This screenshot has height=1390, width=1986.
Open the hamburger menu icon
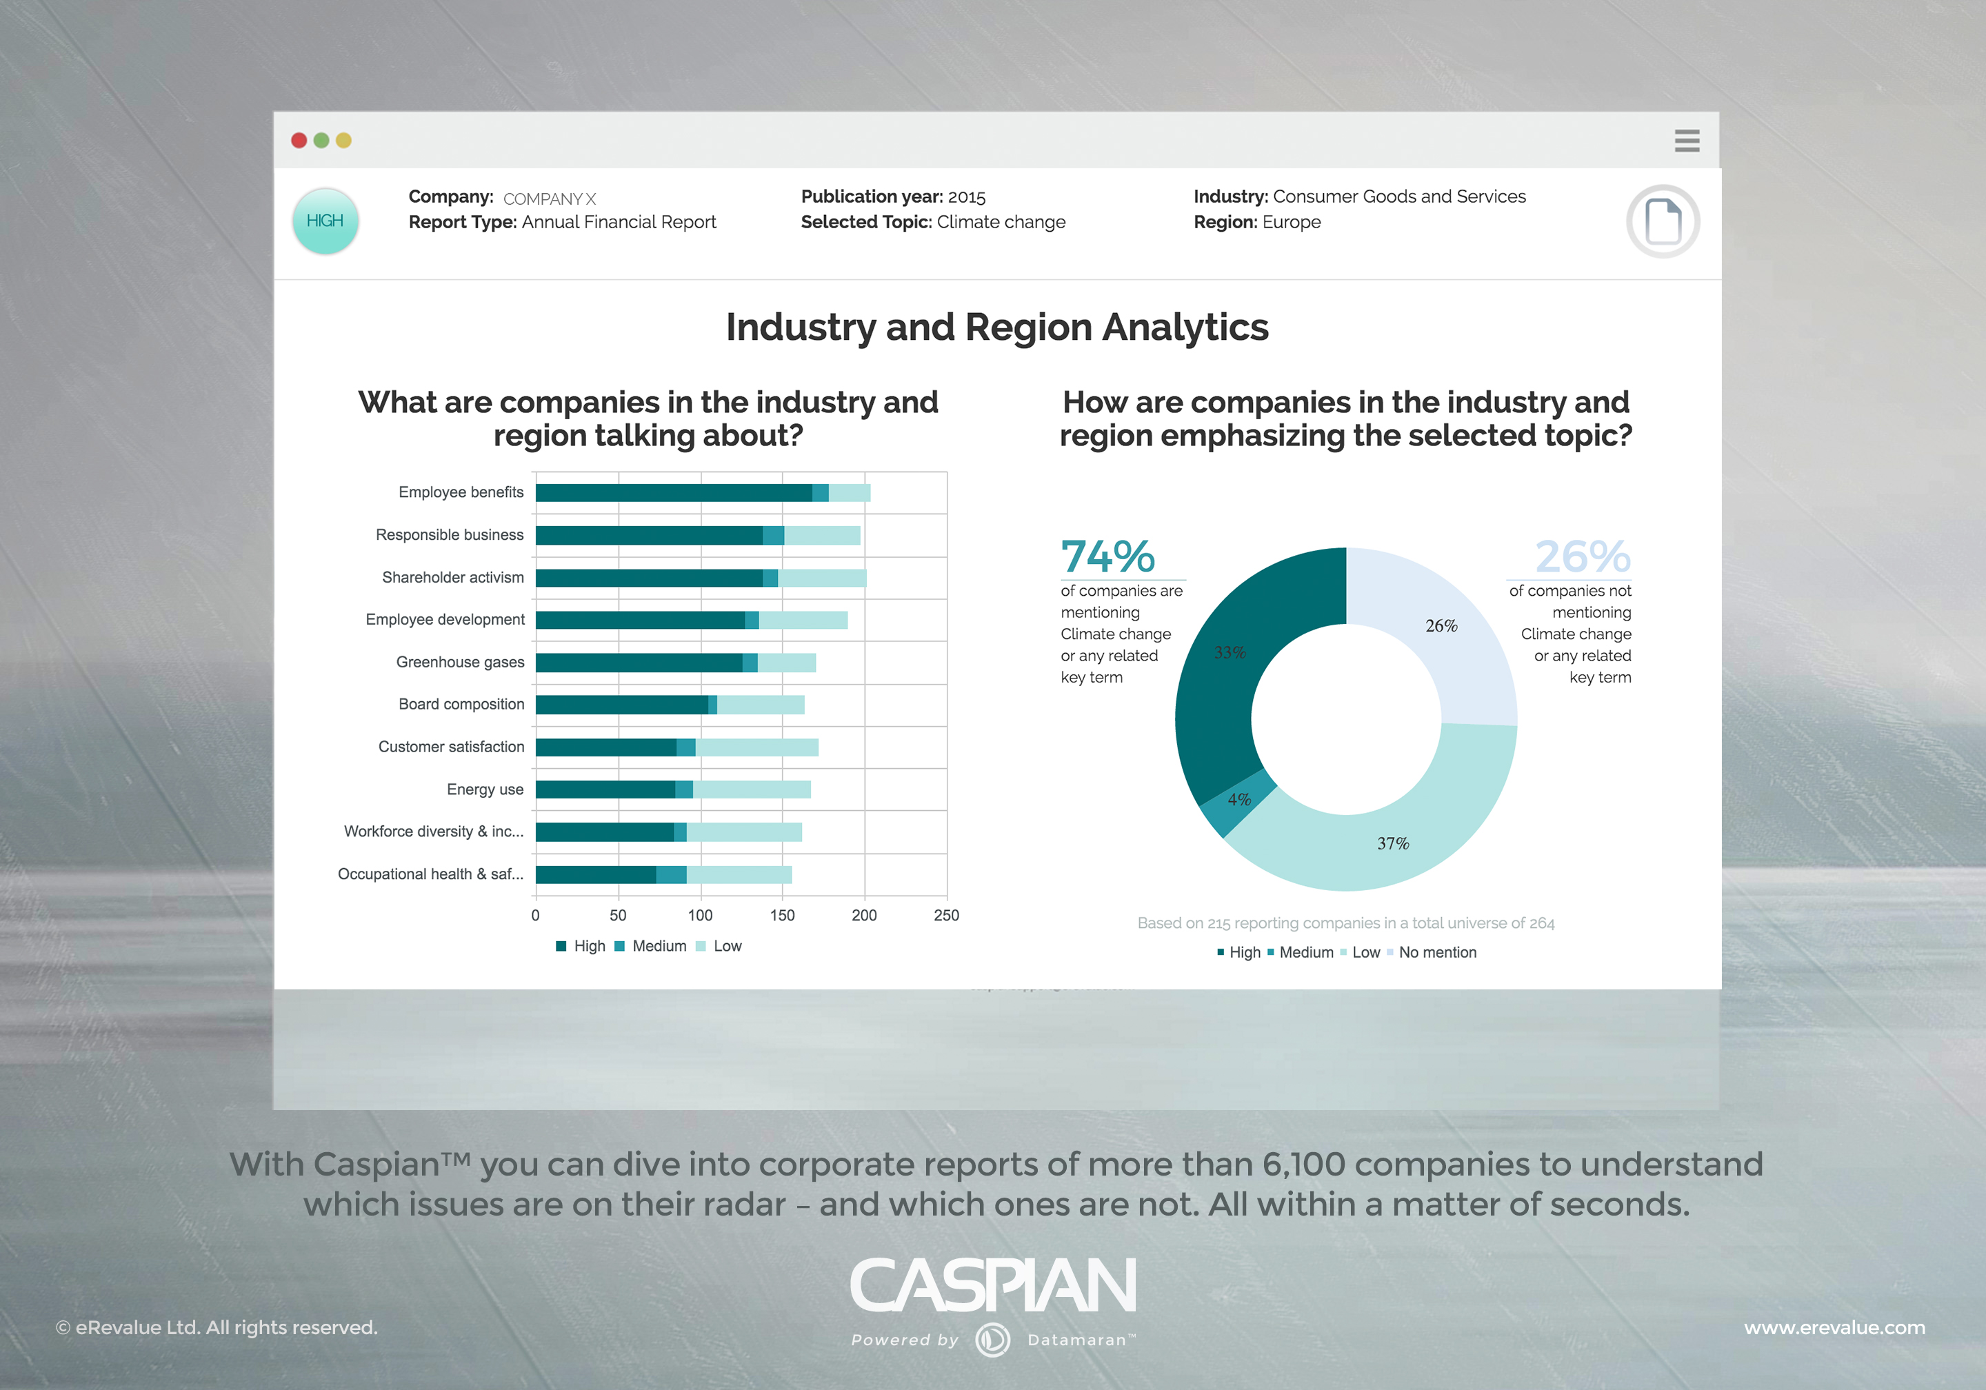pyautogui.click(x=1686, y=140)
